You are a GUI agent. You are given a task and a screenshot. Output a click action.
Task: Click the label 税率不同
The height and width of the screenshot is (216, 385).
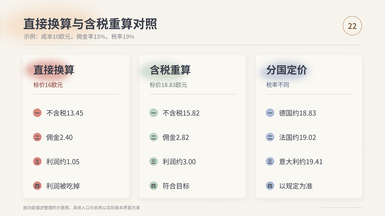point(278,85)
